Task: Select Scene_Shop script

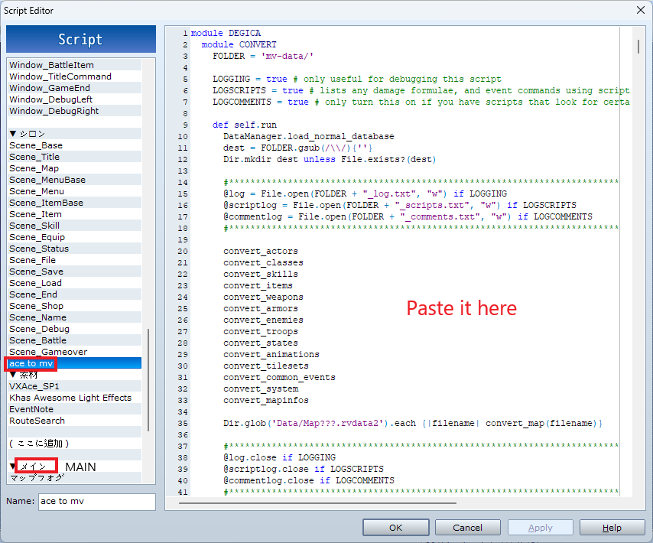Action: [x=74, y=306]
